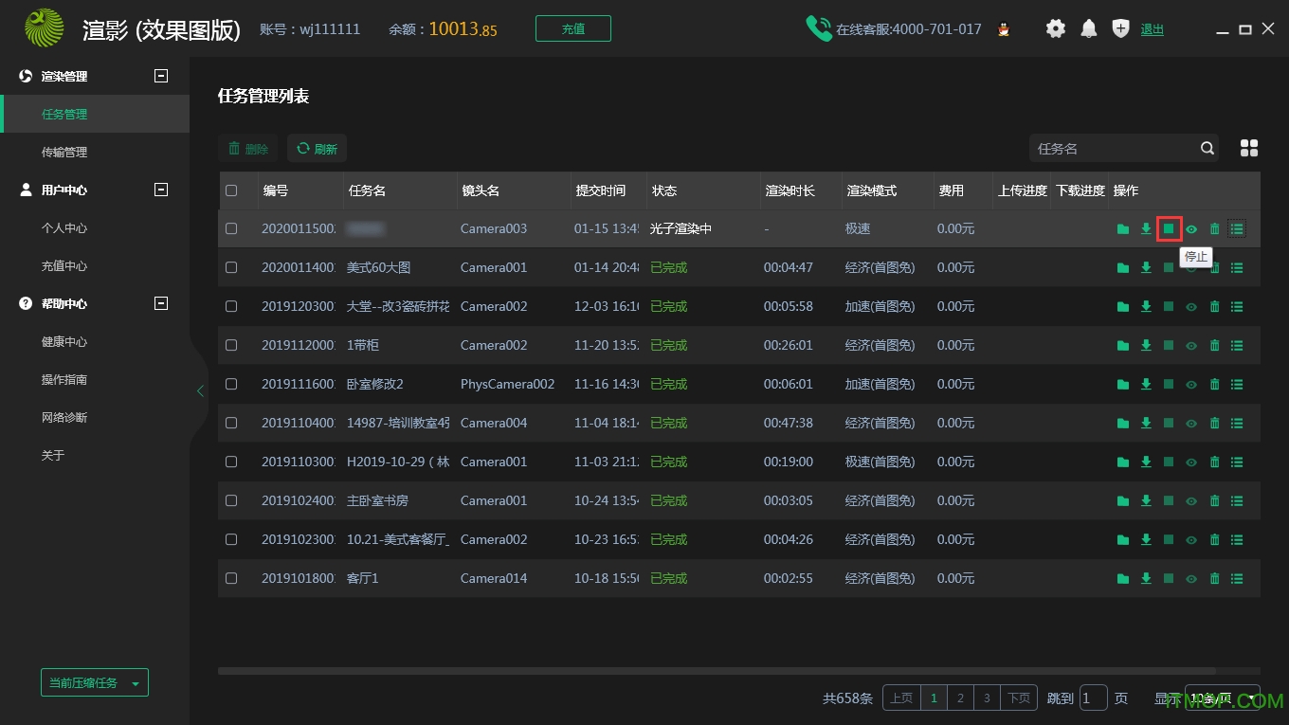Open rows-per-page dropdown at bottom right
Screen dimensions: 1289x725
[x=1223, y=698]
